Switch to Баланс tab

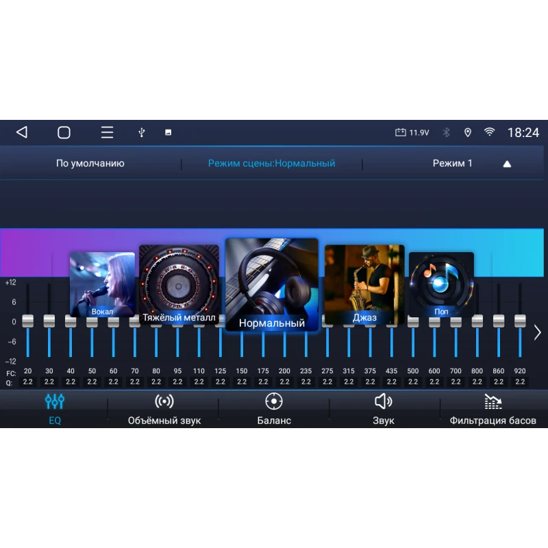(x=274, y=421)
